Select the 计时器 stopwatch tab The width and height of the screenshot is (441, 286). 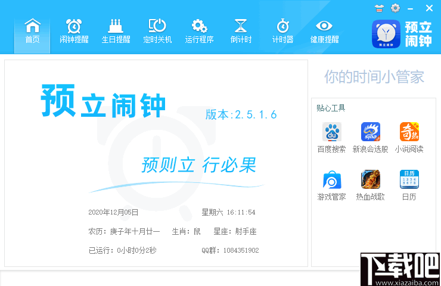pos(282,32)
